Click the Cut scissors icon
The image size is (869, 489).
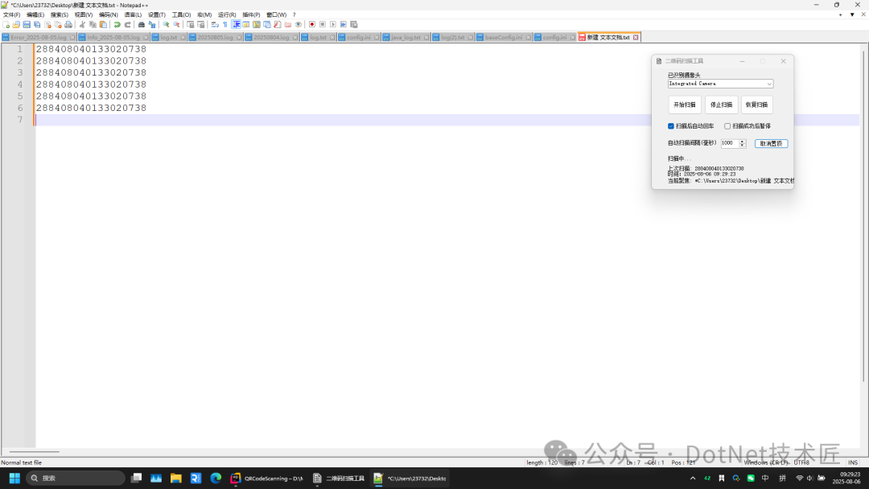pos(82,25)
